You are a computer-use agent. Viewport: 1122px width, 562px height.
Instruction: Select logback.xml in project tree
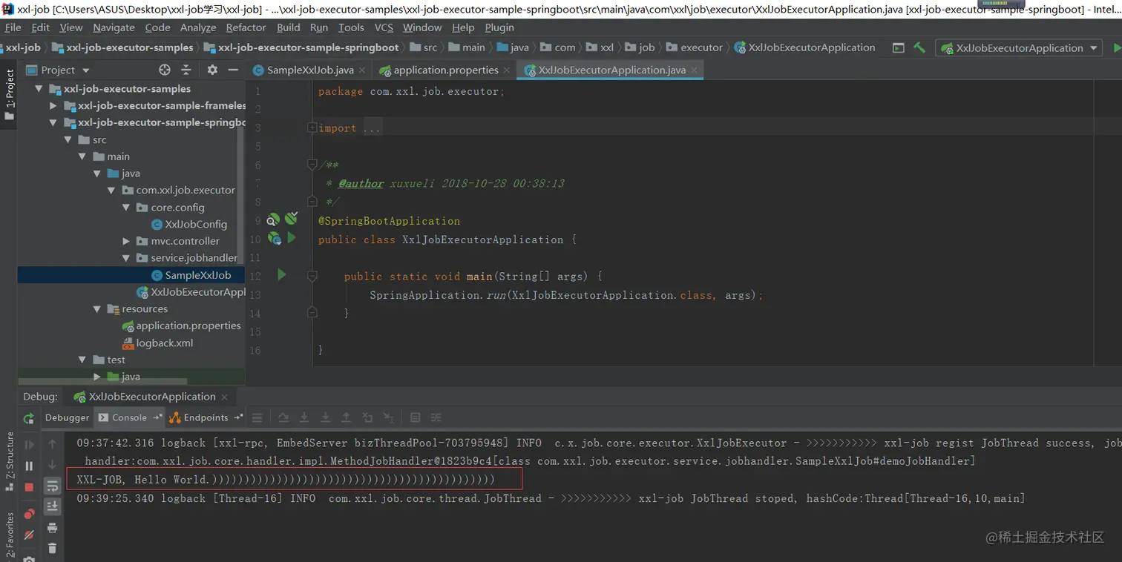(165, 343)
